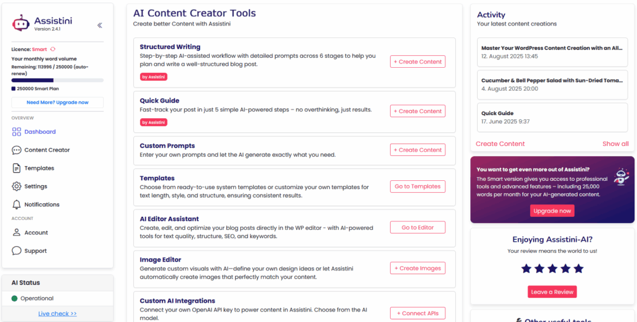Click the AI Status panel header
This screenshot has width=637, height=322.
point(57,283)
